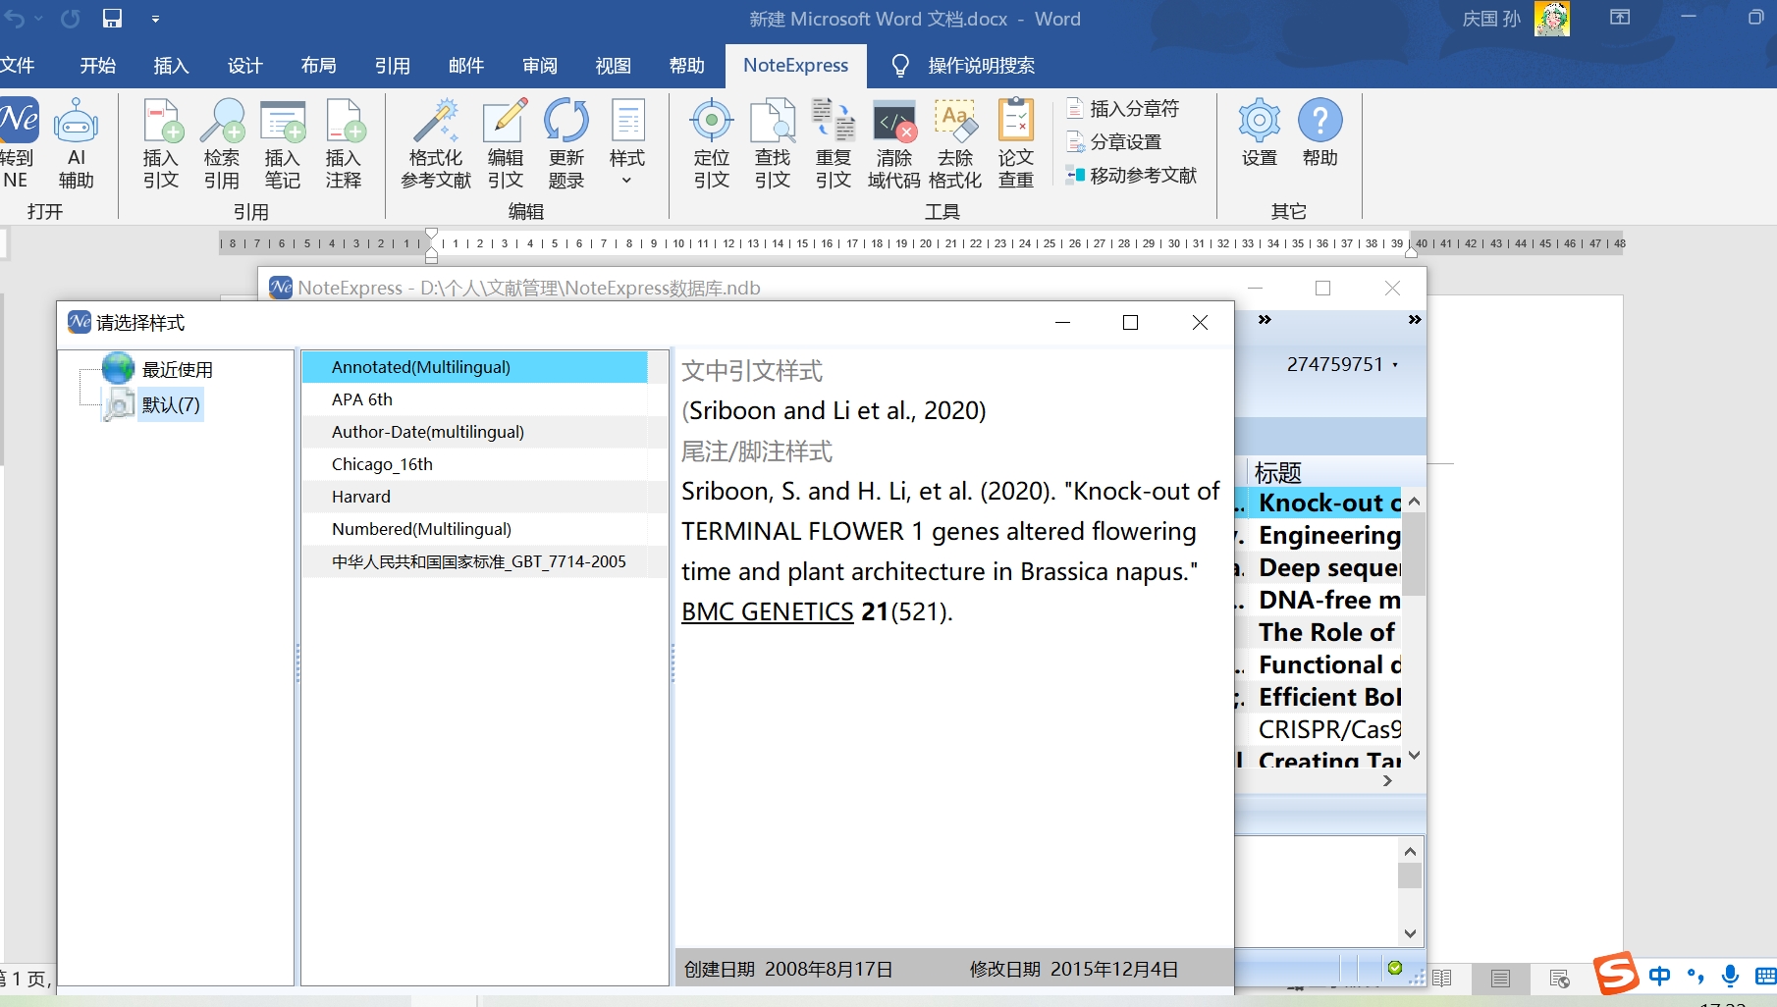Click 论文查重 clipboard icon
The image size is (1777, 1007).
tap(1016, 143)
